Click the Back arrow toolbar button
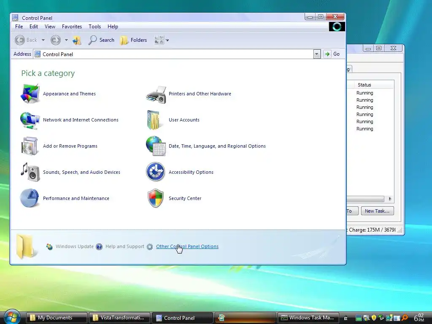 26,40
